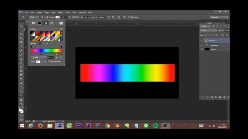The height and width of the screenshot is (139, 248).
Task: Open the path arrangement icon in options bar
Action: click(x=118, y=17)
